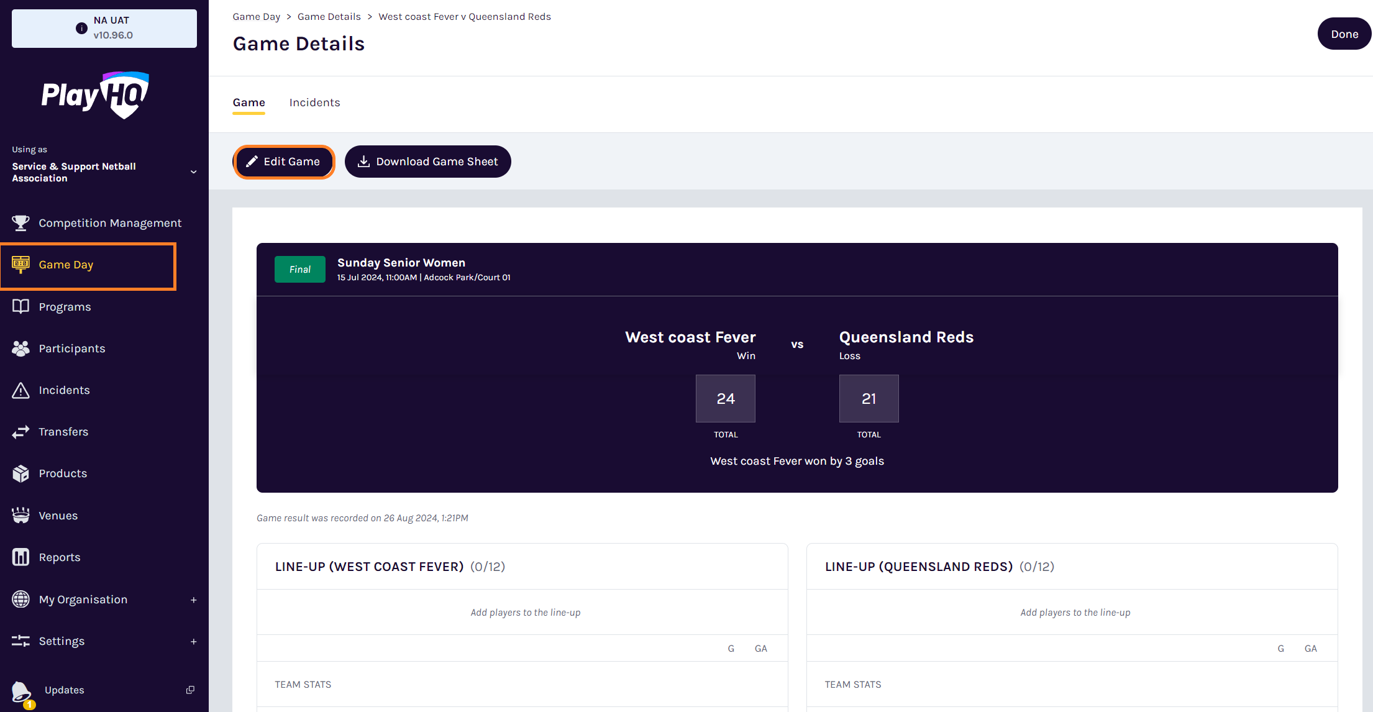Switch to the Incidents tab
The width and height of the screenshot is (1373, 712).
click(314, 103)
